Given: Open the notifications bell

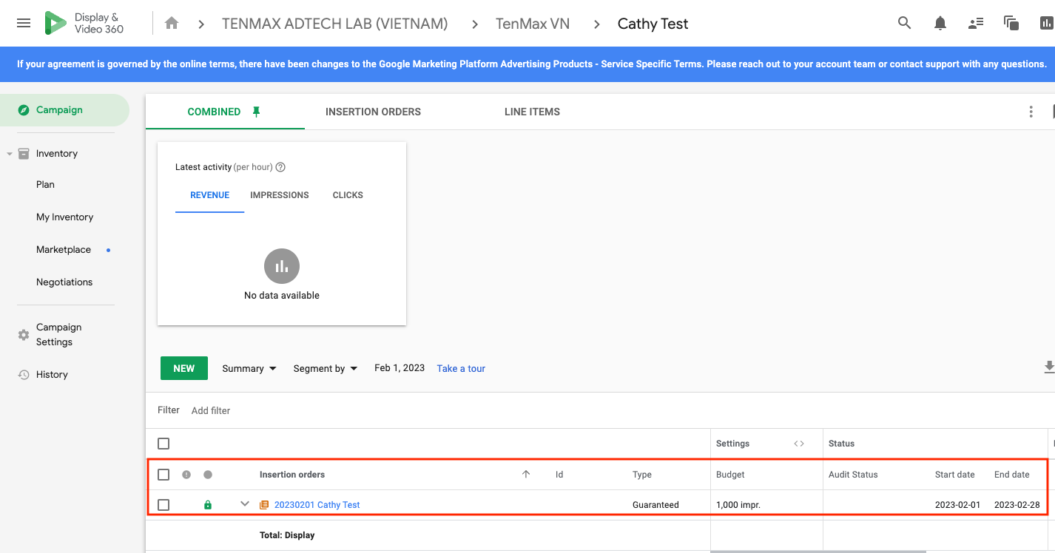Looking at the screenshot, I should 940,24.
